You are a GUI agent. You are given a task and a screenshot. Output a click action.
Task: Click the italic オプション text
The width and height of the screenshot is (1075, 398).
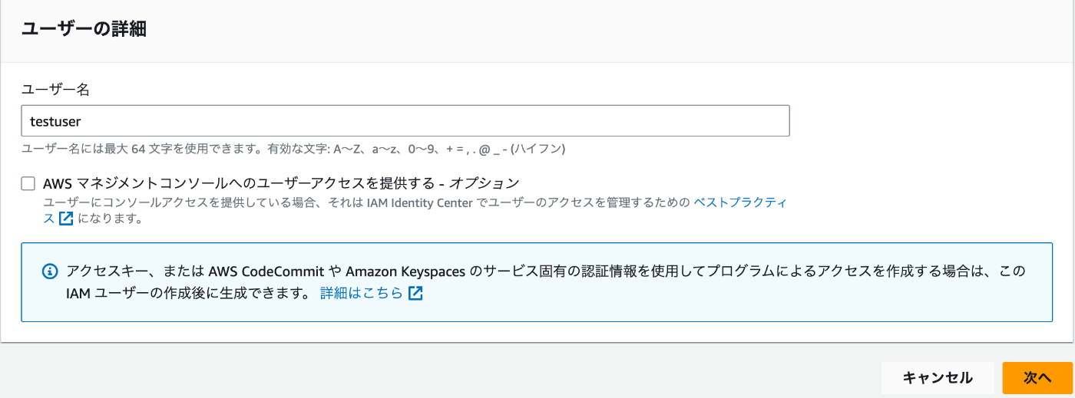point(485,183)
